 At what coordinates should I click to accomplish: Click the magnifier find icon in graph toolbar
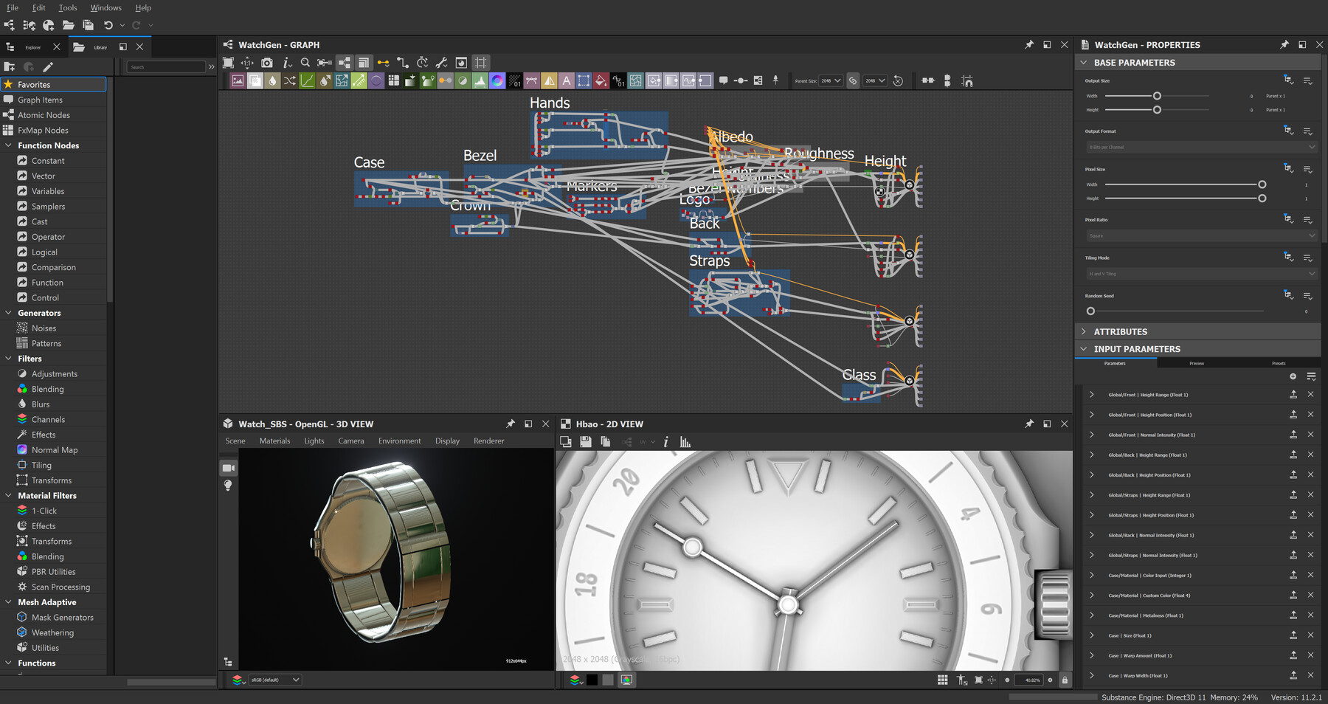tap(305, 63)
